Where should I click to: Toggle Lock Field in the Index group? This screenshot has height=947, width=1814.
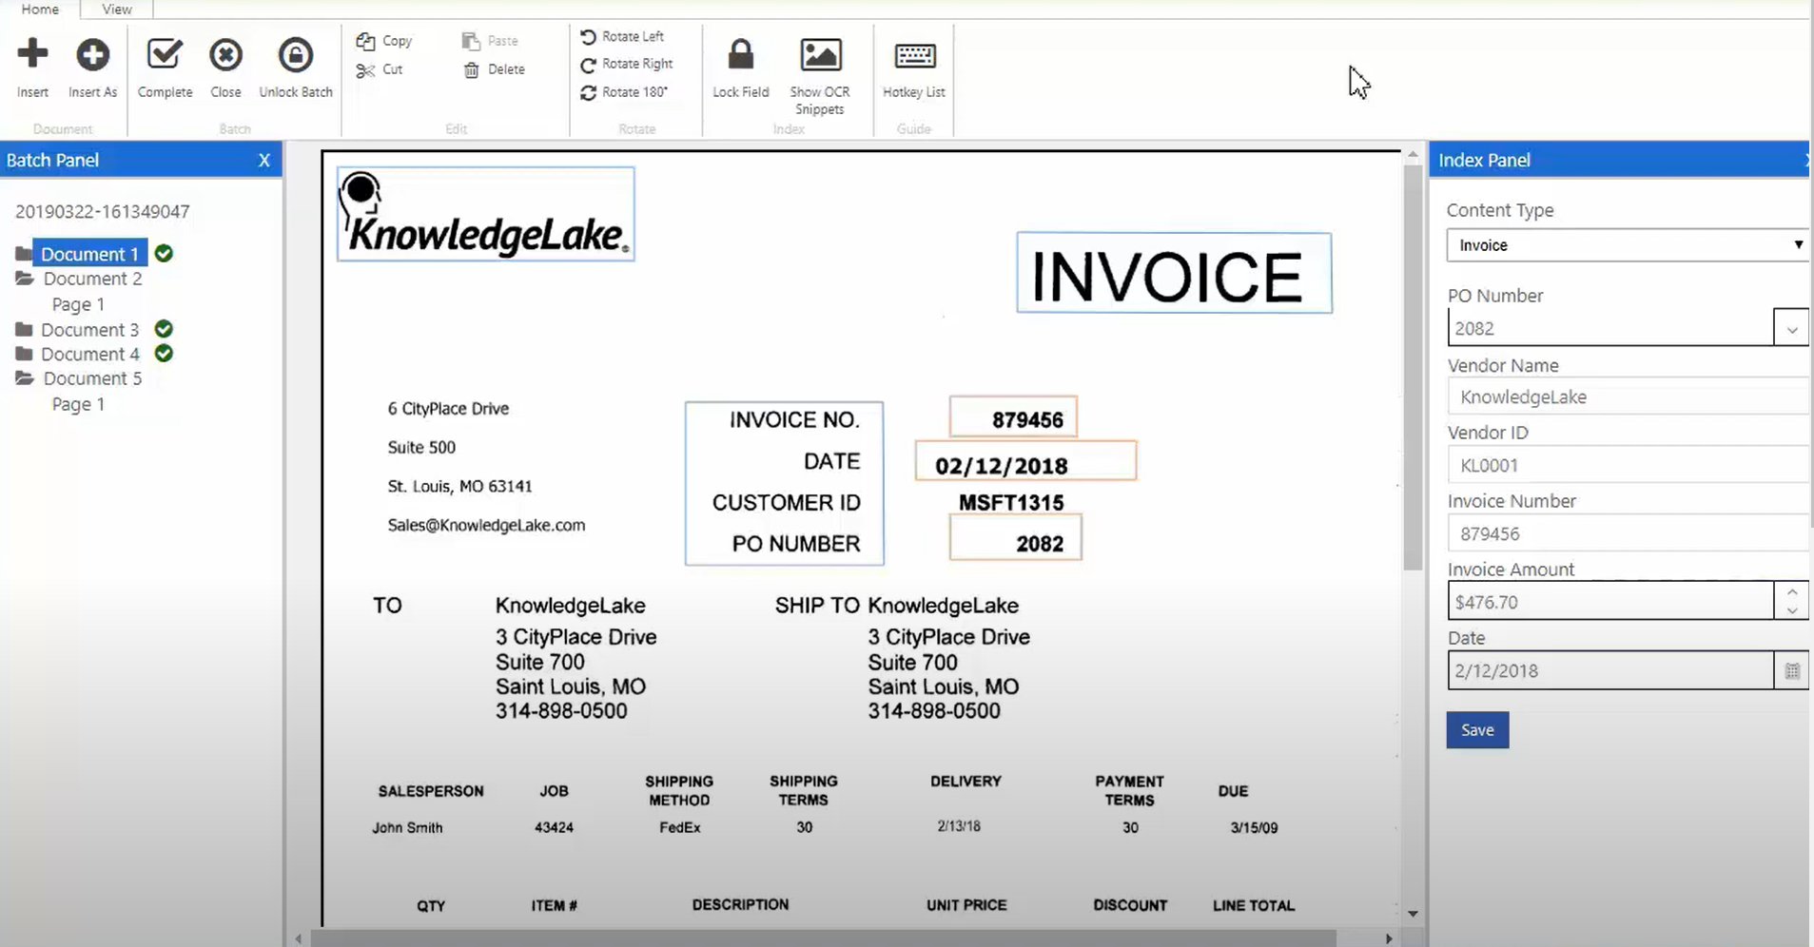[x=740, y=54]
